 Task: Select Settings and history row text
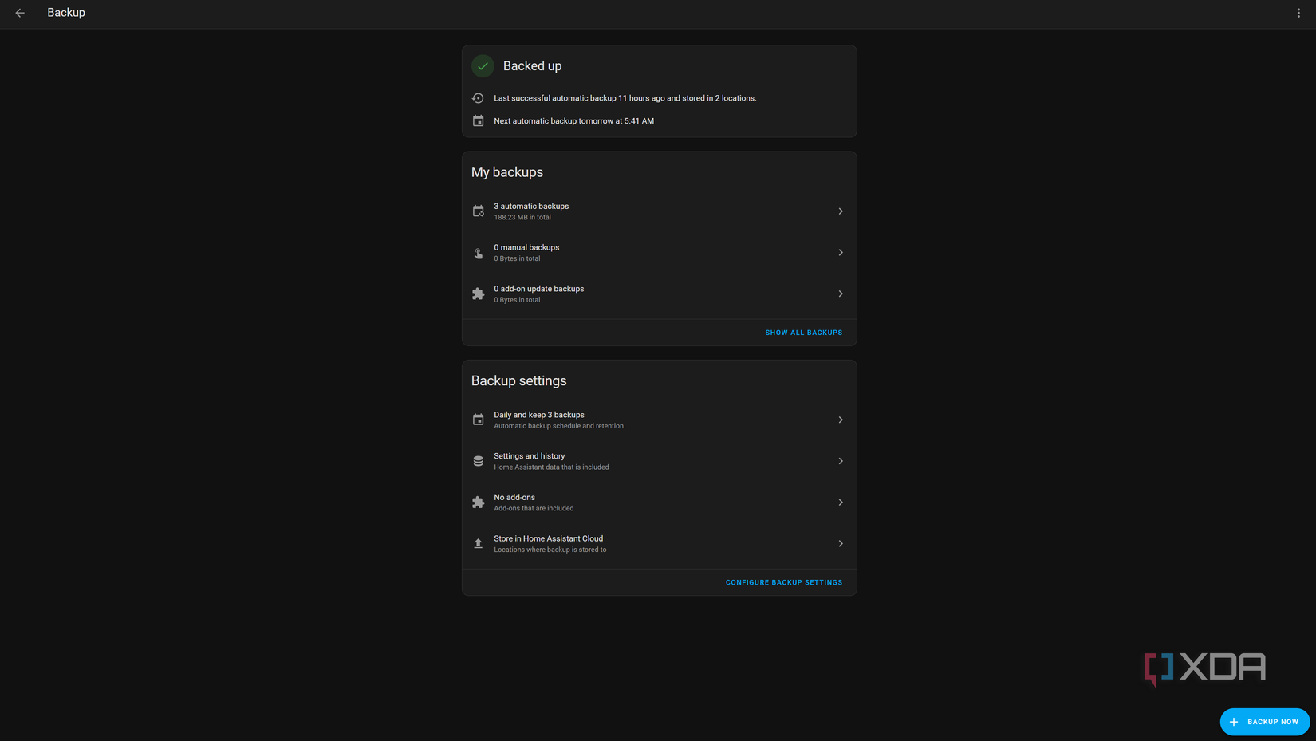tap(529, 456)
